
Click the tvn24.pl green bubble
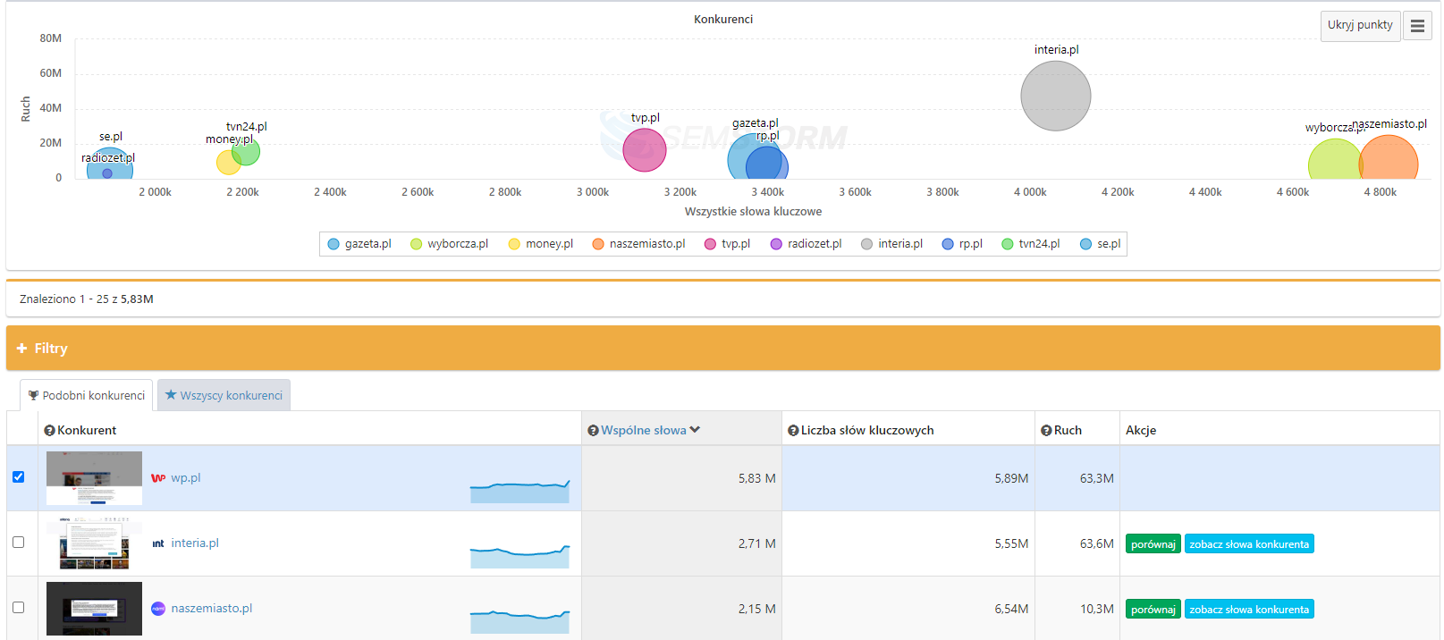point(247,152)
